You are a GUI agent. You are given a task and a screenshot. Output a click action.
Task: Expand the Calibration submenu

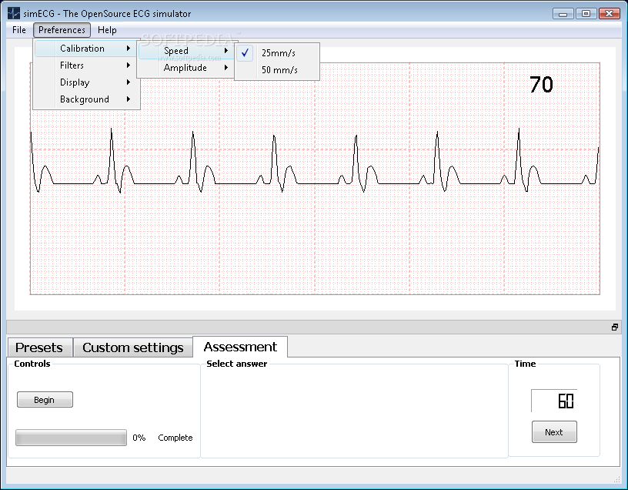pyautogui.click(x=86, y=49)
